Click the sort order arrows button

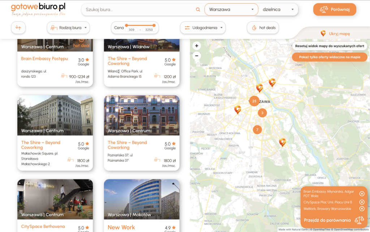[x=18, y=27]
